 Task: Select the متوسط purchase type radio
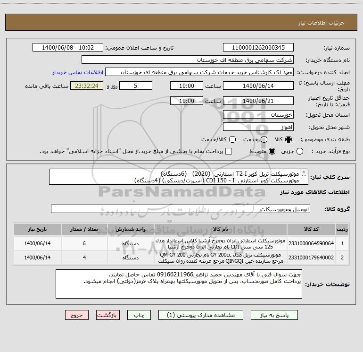(272, 151)
